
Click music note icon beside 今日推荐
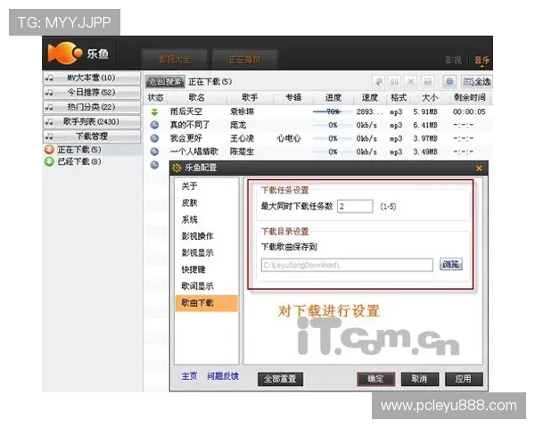click(x=49, y=93)
